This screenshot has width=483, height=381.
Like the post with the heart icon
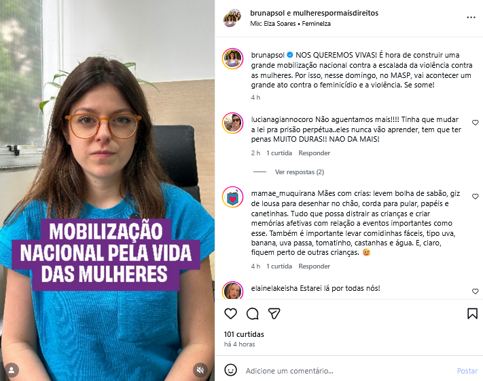point(230,314)
